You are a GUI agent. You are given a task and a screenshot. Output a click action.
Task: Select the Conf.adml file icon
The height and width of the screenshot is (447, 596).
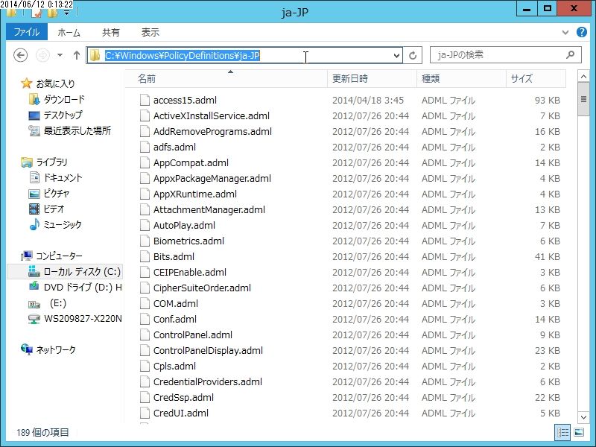coord(145,319)
